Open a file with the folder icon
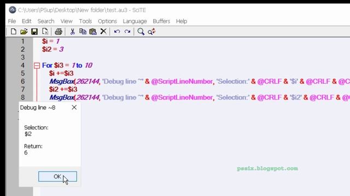The width and height of the screenshot is (350, 196). coord(24,32)
